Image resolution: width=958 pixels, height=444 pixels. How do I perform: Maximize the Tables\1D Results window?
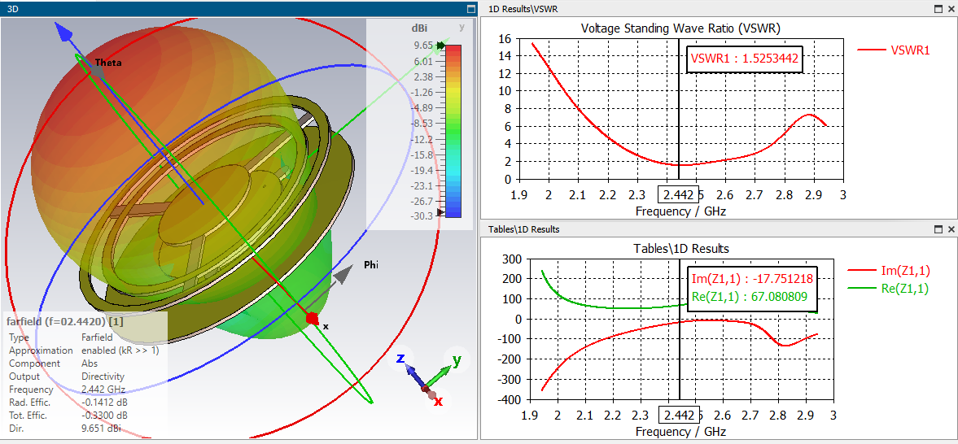point(939,229)
